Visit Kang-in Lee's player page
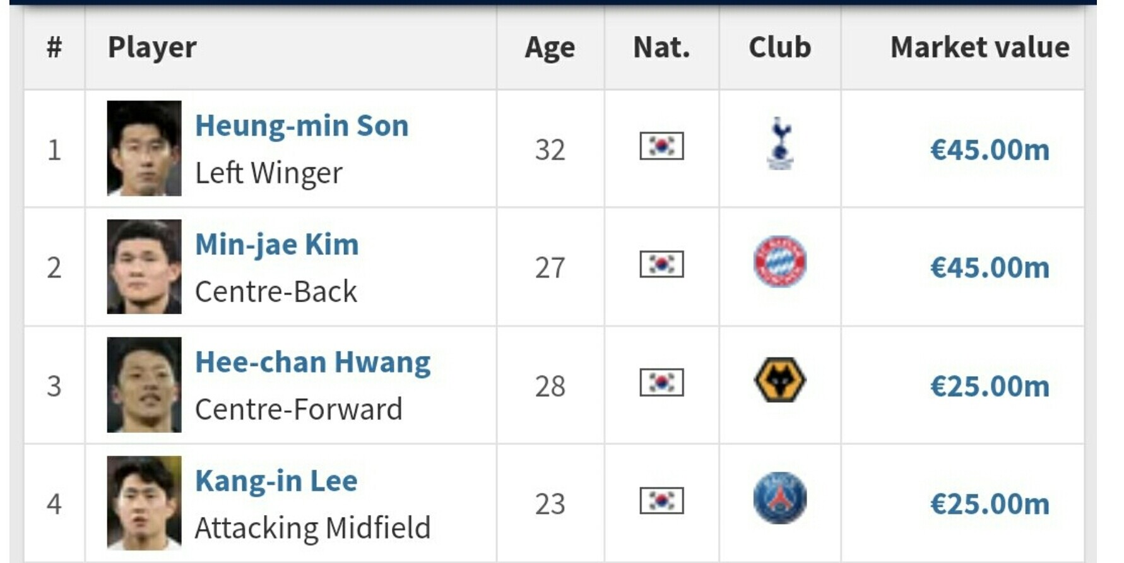 [x=276, y=481]
